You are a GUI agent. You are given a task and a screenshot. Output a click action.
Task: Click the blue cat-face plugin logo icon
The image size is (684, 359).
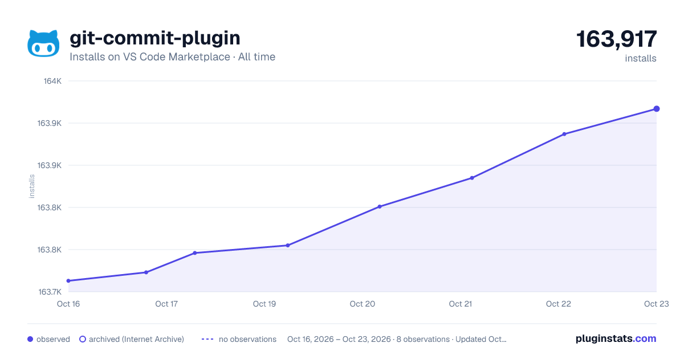[x=43, y=43]
